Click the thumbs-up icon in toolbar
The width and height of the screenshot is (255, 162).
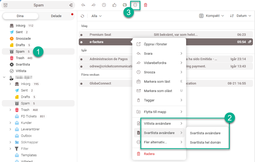click(114, 5)
